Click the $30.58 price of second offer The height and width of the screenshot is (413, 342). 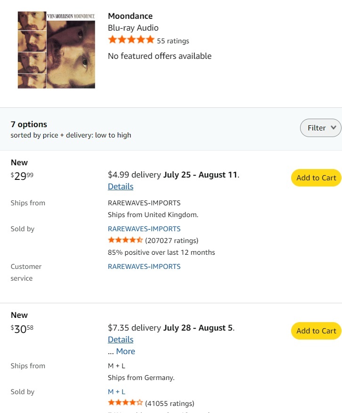tap(22, 329)
